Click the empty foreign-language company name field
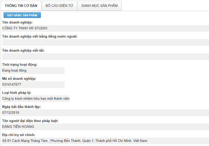This screenshot has width=209, height=146. (104, 43)
